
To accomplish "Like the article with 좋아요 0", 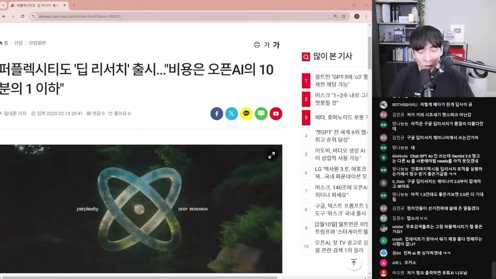I will click(119, 114).
